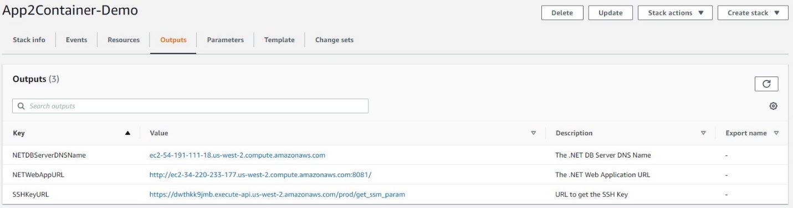Open the Template tab

click(x=279, y=40)
